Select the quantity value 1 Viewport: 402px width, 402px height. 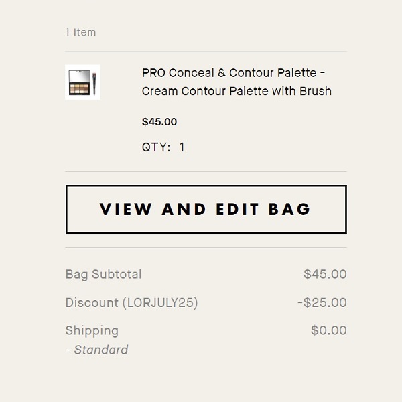[182, 147]
